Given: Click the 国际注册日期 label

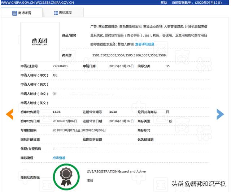Looking at the screenshot, I should click(x=30, y=140).
